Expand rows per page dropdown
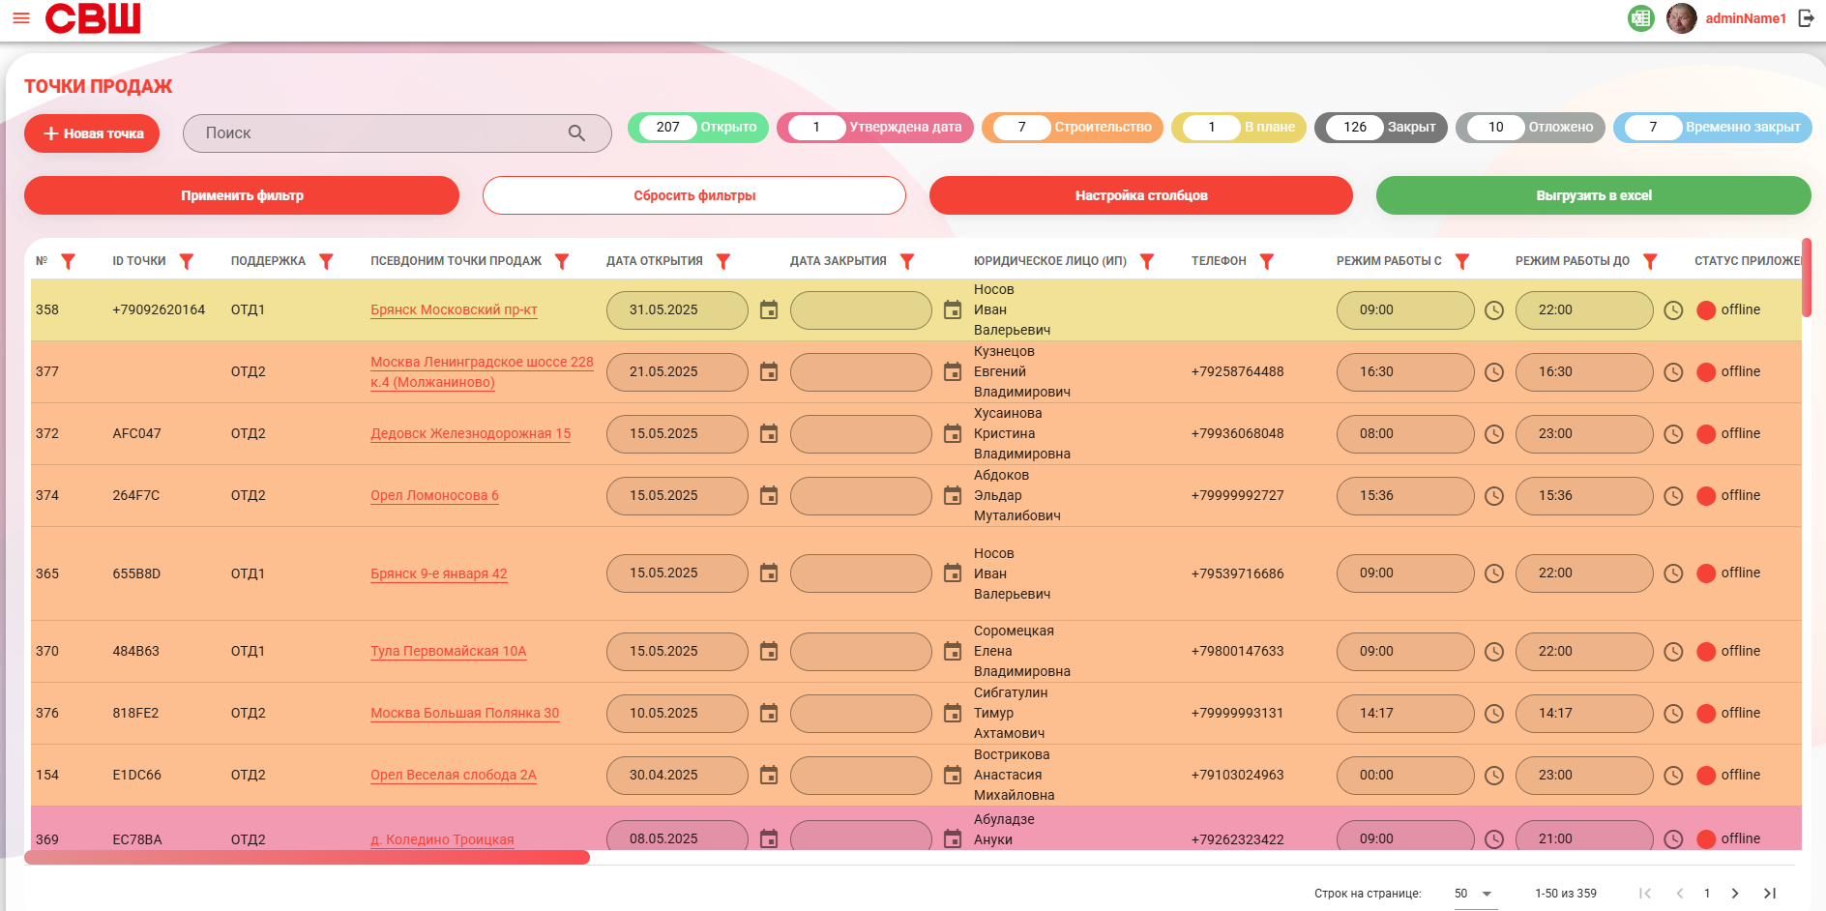Image resolution: width=1826 pixels, height=911 pixels. tap(1473, 894)
